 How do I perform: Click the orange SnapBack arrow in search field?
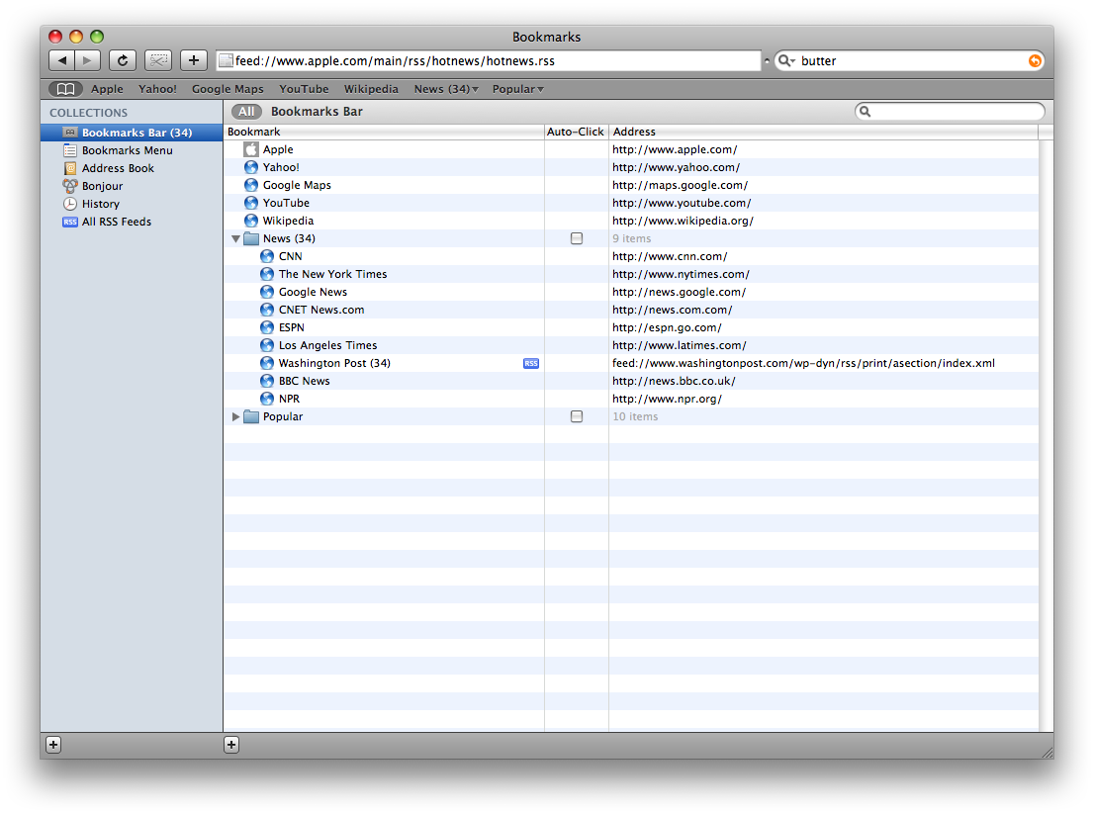(x=1035, y=60)
